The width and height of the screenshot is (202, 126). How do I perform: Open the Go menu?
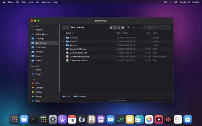(x=38, y=2)
